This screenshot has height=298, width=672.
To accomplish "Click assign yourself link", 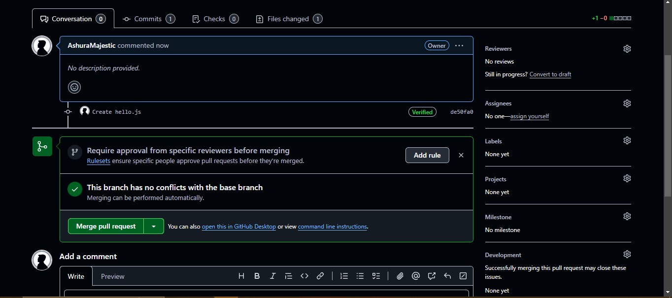I will tap(530, 116).
